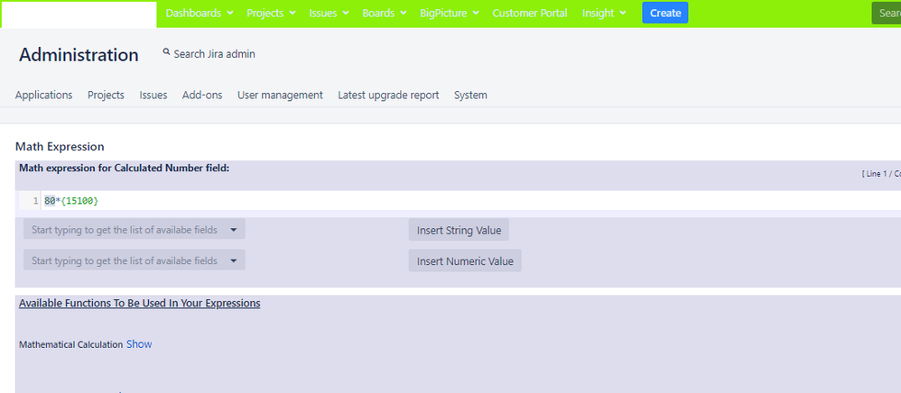Click Insert String Value button
Image resolution: width=901 pixels, height=393 pixels.
459,230
